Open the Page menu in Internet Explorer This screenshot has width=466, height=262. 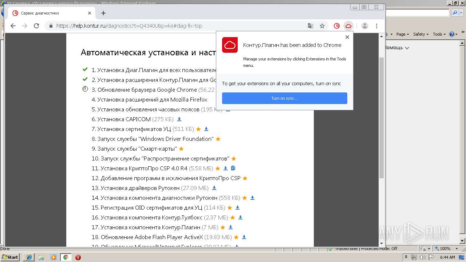[403, 34]
